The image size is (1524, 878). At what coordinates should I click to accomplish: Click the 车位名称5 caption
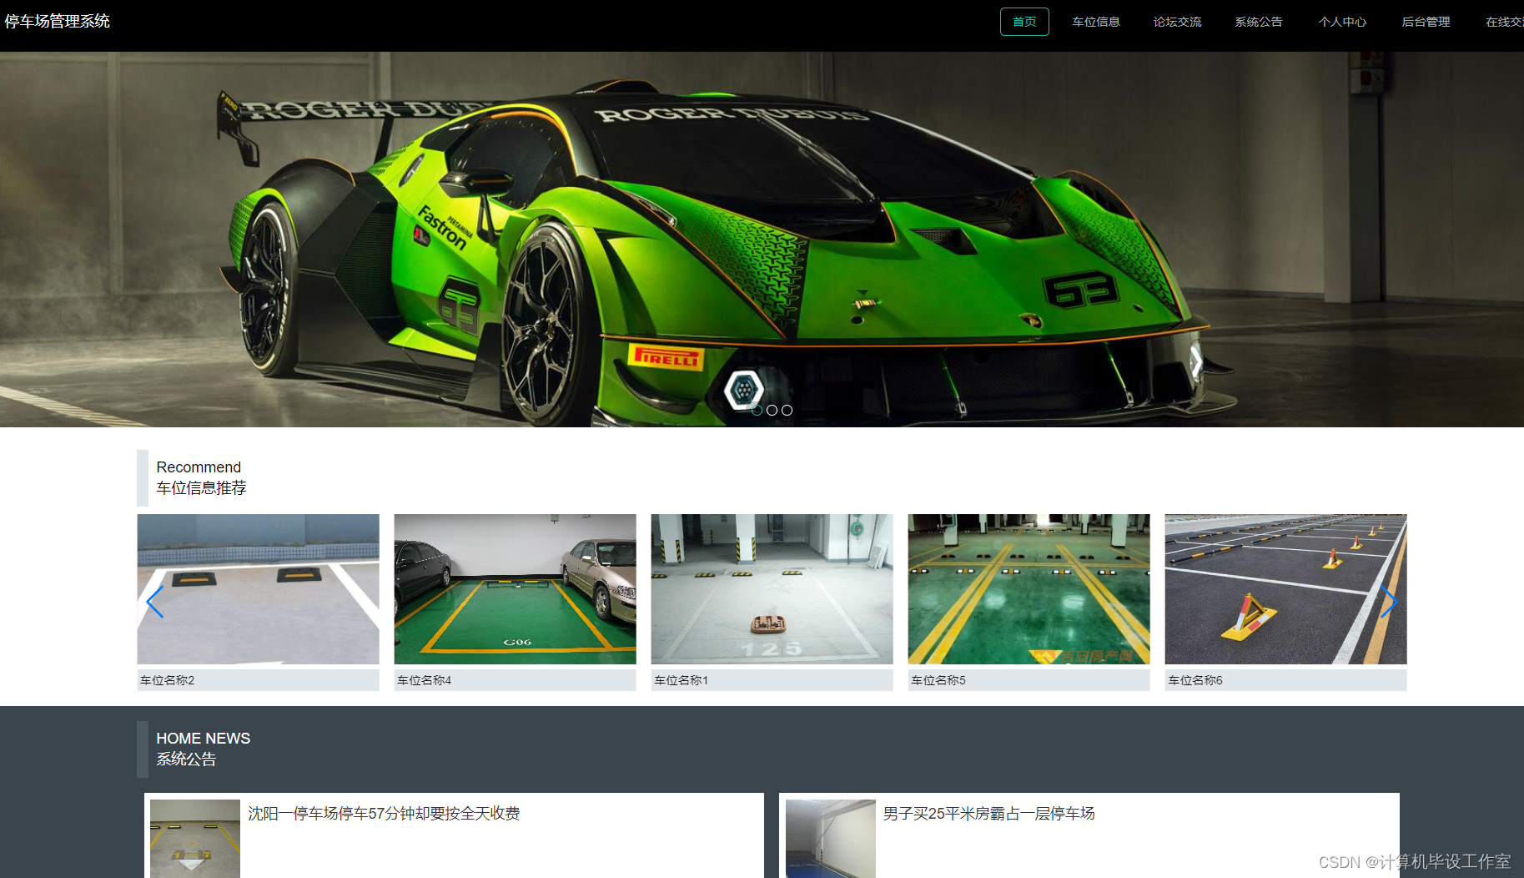[x=1029, y=680]
